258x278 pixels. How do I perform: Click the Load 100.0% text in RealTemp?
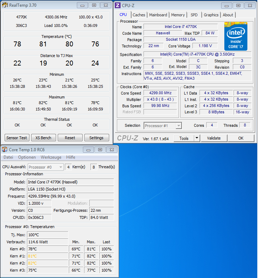pyautogui.click(x=56, y=25)
